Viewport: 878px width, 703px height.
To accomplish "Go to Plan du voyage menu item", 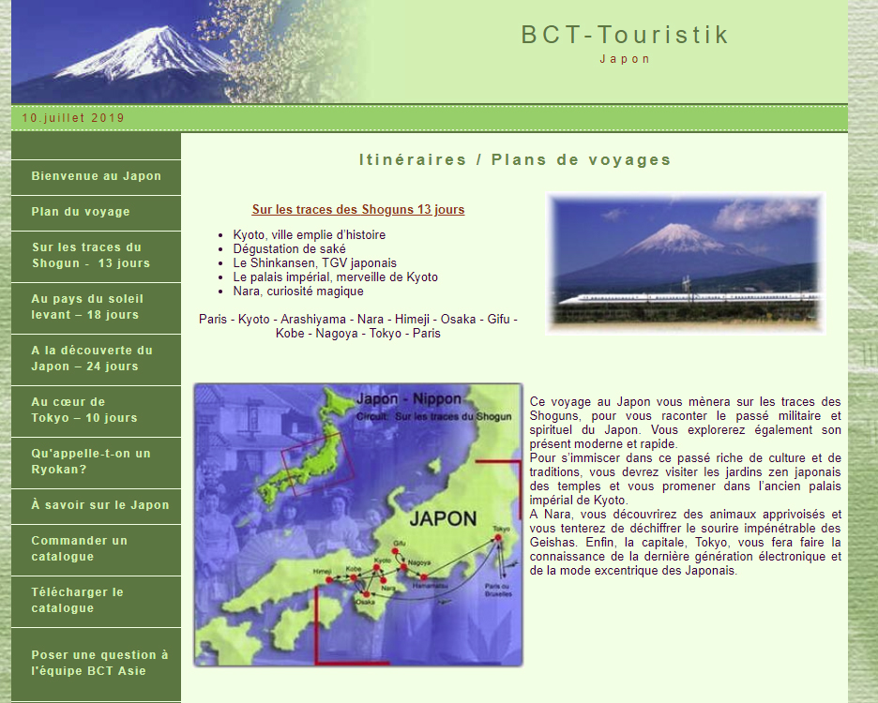I will (81, 212).
